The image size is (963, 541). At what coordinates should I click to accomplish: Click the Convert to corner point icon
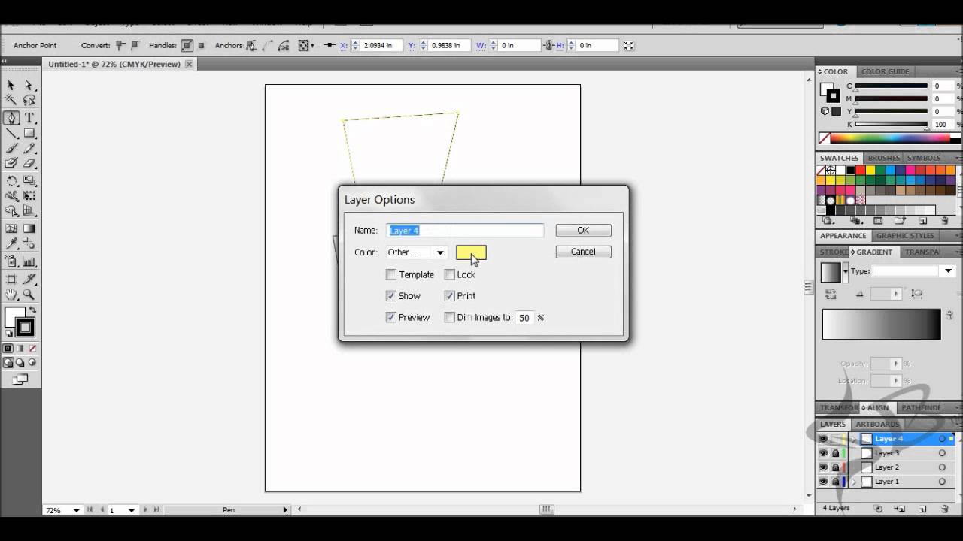click(x=120, y=45)
